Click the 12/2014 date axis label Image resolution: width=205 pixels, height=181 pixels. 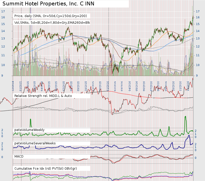[13, 86]
